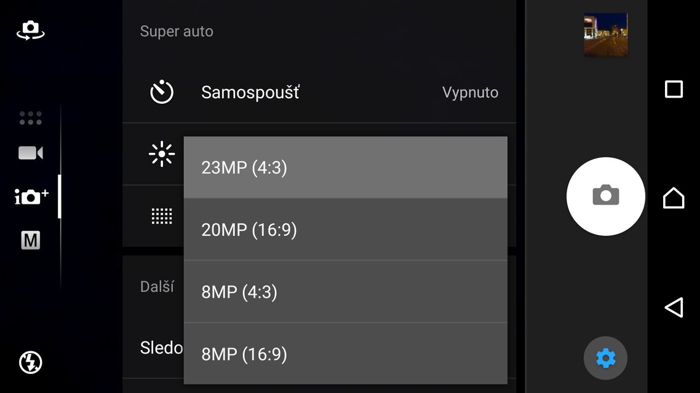
Task: Switch to the front-facing camera
Action: (30, 29)
